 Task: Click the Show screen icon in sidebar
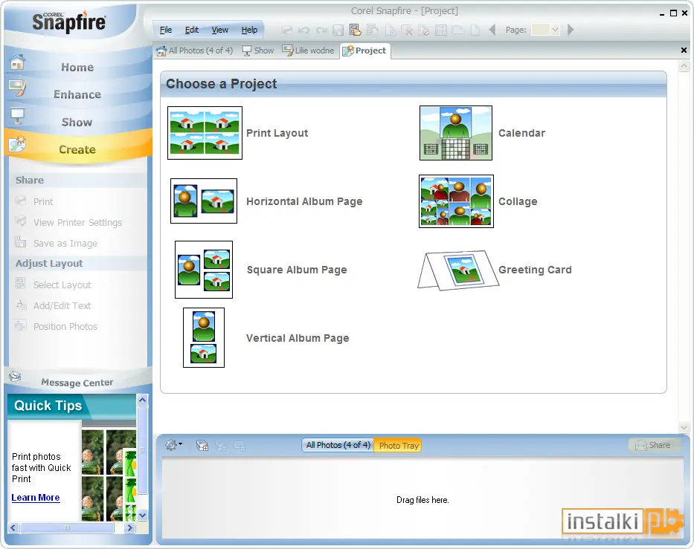17,116
